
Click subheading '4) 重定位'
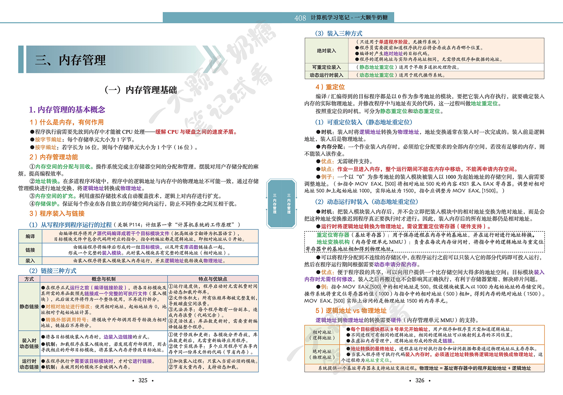330,87
